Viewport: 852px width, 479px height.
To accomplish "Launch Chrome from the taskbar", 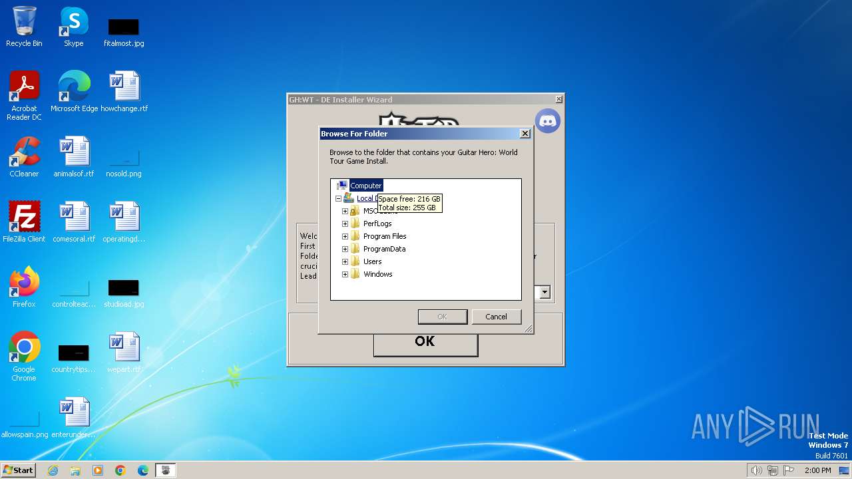I will point(120,470).
